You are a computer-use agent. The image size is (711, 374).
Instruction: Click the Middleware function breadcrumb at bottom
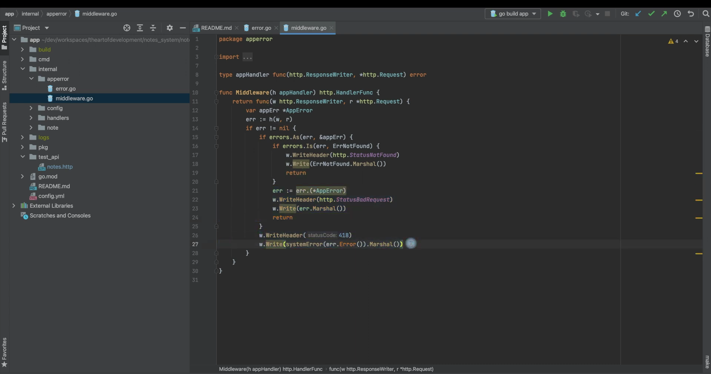pyautogui.click(x=270, y=369)
